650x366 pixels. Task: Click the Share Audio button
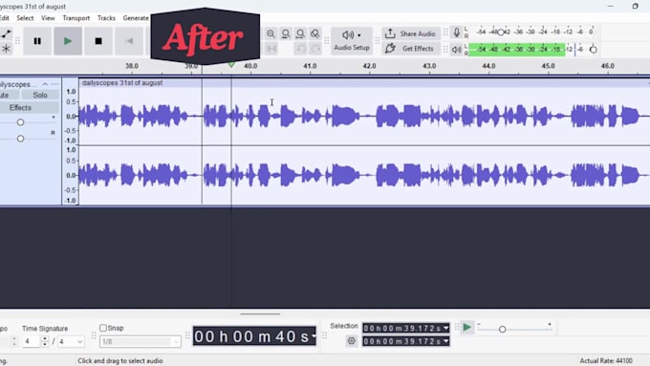[x=411, y=33]
